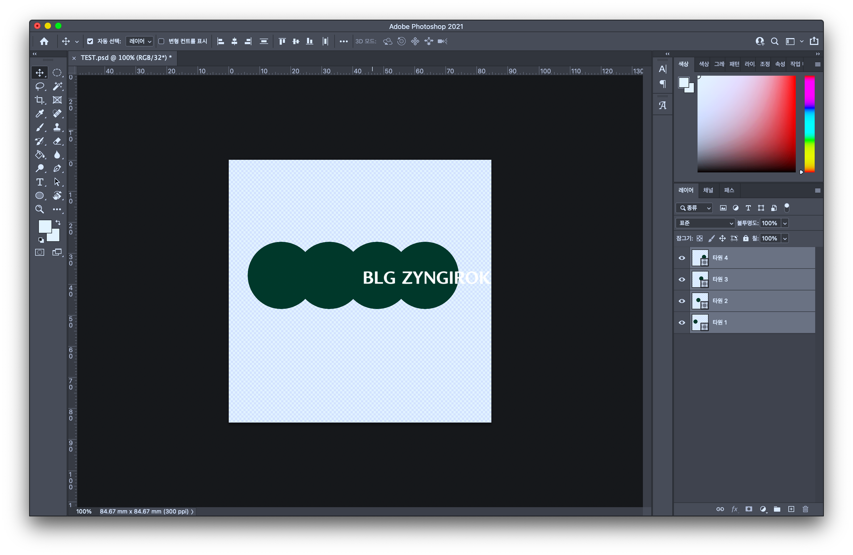
Task: Select the Horizontal Type tool
Action: click(x=39, y=182)
